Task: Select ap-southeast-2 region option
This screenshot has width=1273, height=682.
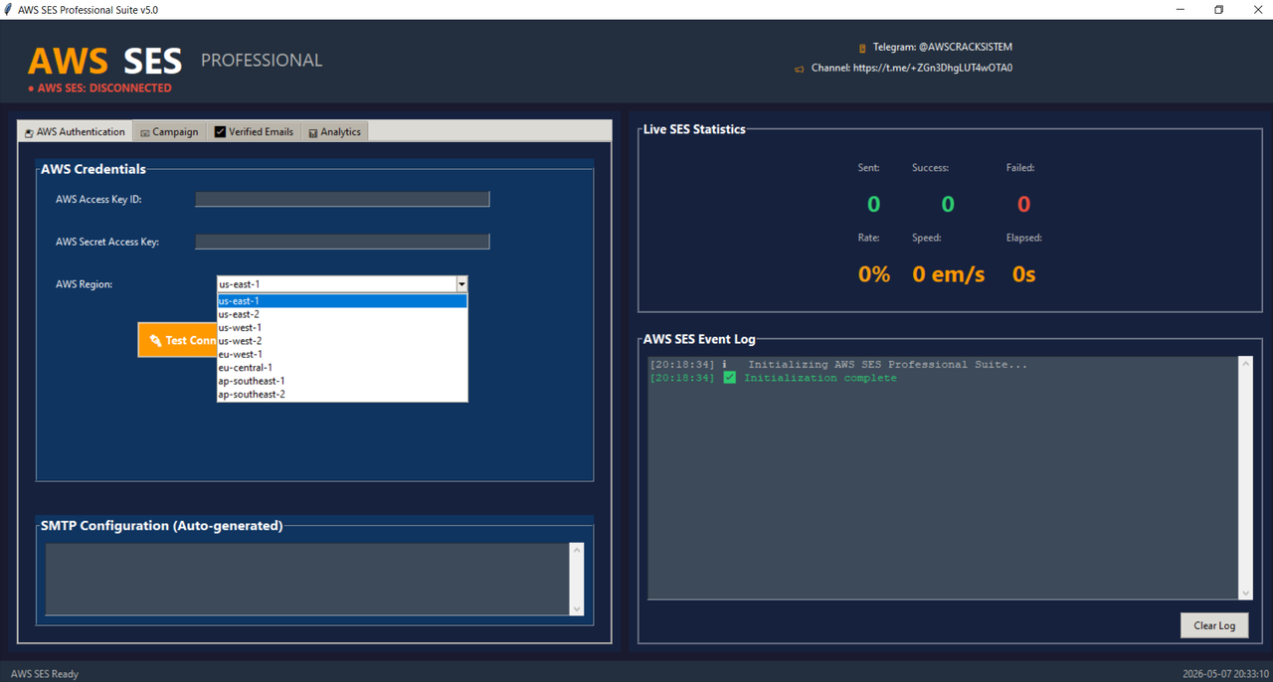Action: tap(342, 395)
